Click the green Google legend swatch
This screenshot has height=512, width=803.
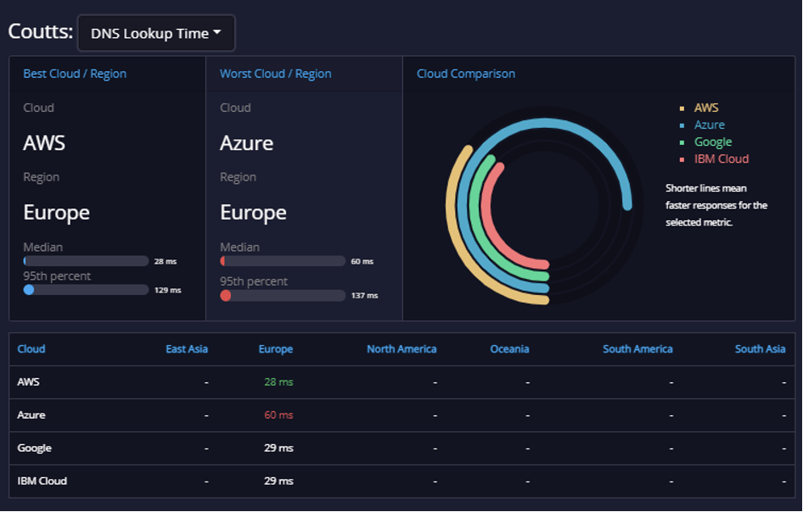pyautogui.click(x=683, y=142)
